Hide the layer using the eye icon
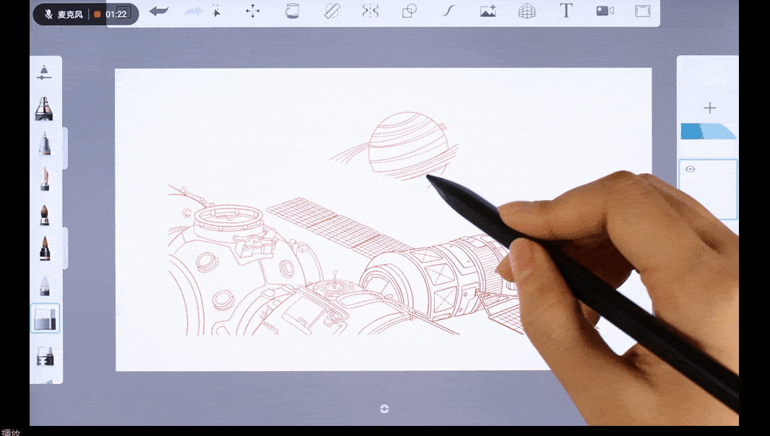 click(x=691, y=169)
